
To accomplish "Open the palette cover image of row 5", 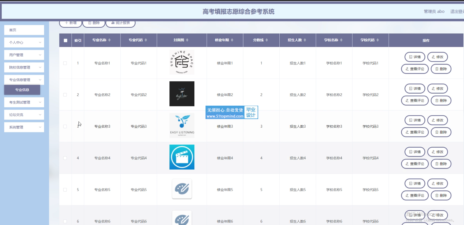I will coord(182,189).
